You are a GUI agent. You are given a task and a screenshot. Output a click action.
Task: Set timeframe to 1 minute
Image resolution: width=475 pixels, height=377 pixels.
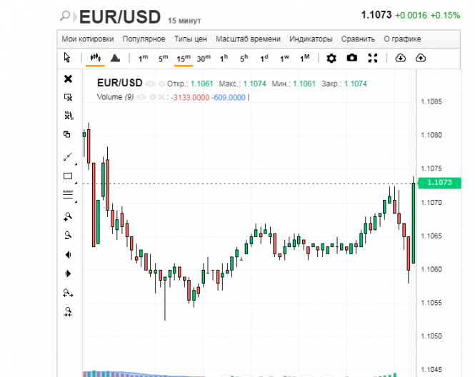pos(143,58)
